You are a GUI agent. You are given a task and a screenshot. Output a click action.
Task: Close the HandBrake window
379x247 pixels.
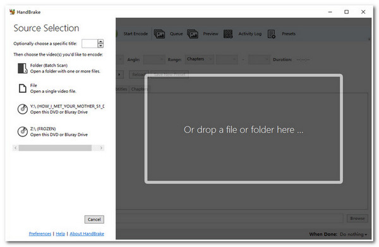(x=363, y=12)
